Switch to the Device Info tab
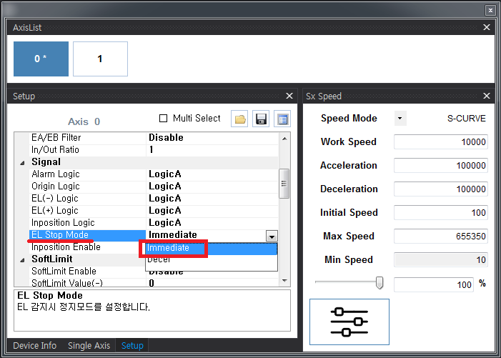The width and height of the screenshot is (501, 358). [34, 346]
